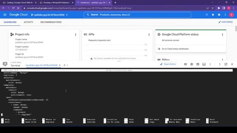Click the Google Cloud logo
The height and width of the screenshot is (133, 237).
point(19,15)
